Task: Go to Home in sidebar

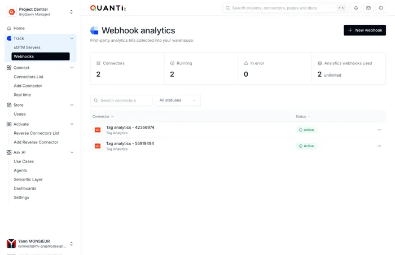Action: point(19,28)
